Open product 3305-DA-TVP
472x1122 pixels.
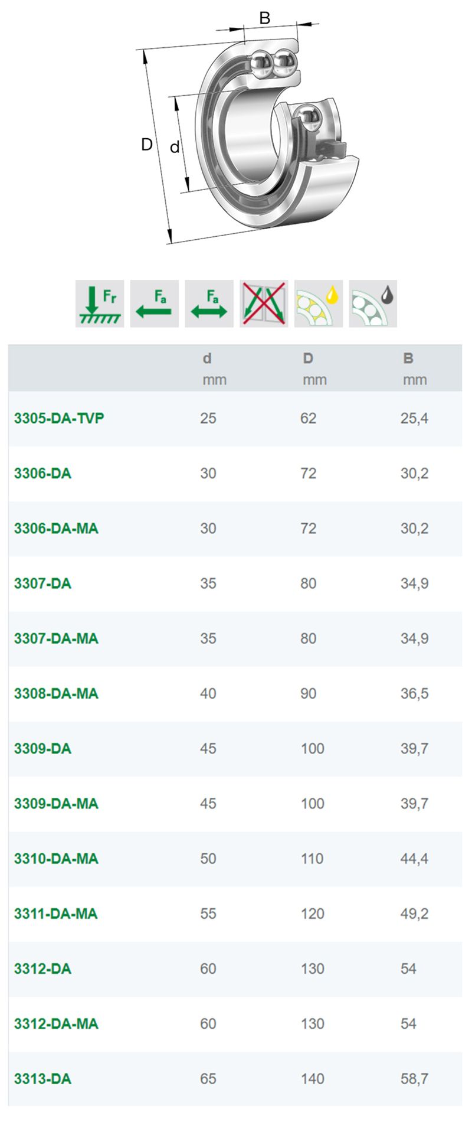click(59, 419)
